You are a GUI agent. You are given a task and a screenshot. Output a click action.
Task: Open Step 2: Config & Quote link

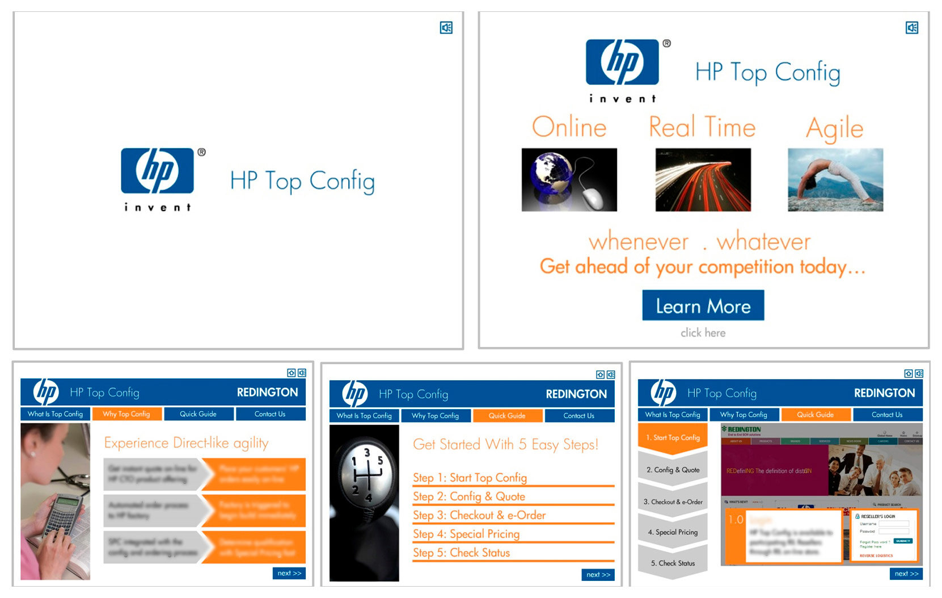[x=469, y=496]
